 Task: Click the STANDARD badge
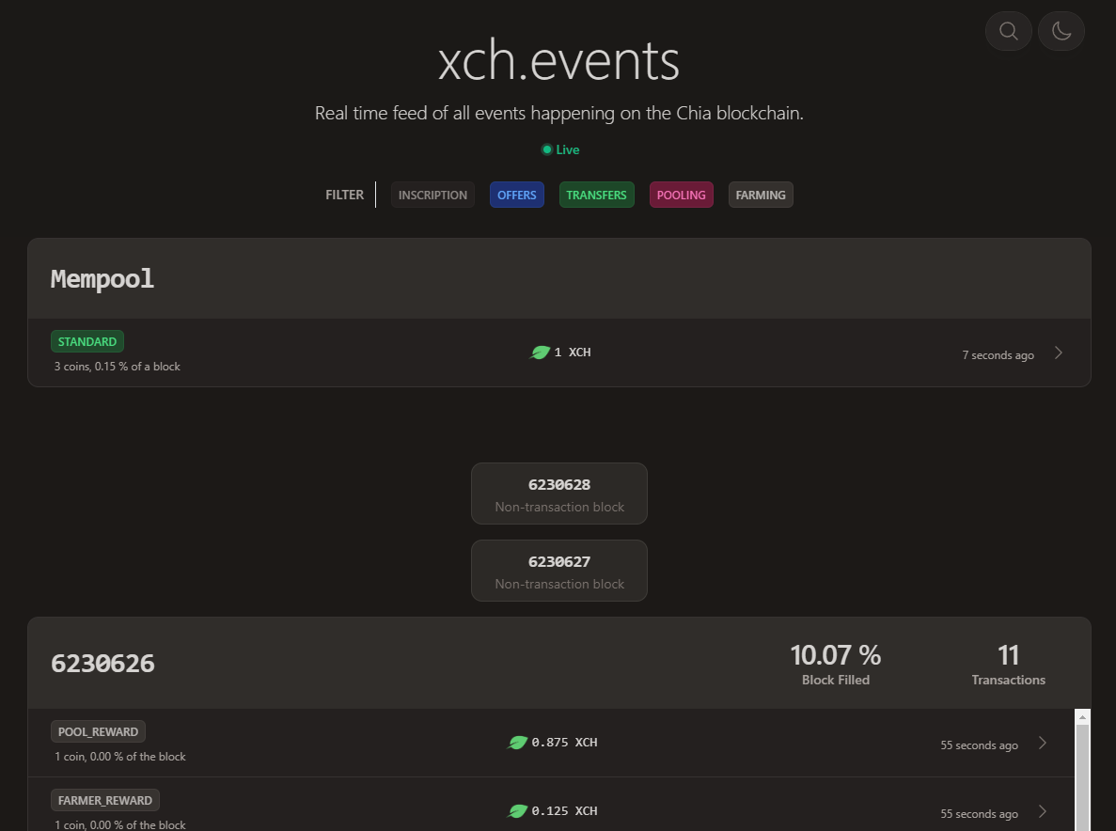(87, 341)
